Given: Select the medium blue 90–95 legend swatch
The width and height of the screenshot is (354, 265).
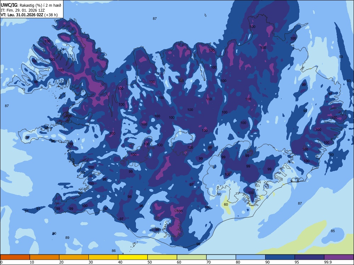Looking at the screenshot, I should point(280,257).
